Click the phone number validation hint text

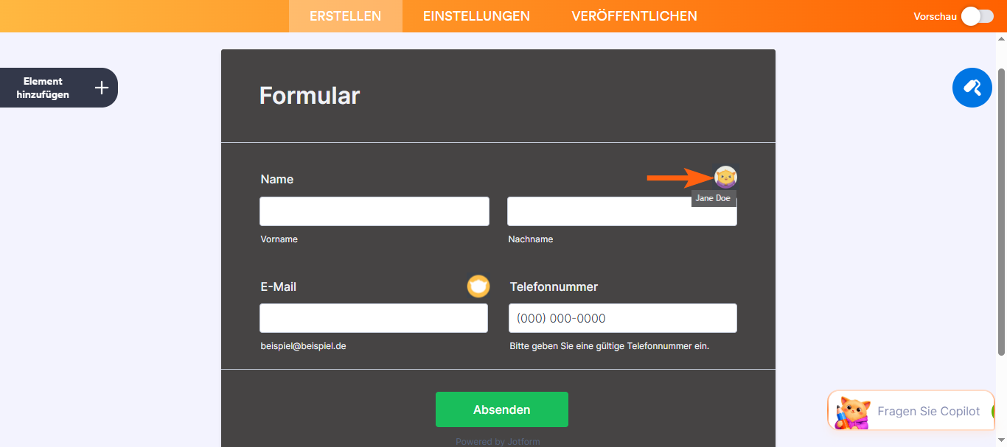click(610, 345)
